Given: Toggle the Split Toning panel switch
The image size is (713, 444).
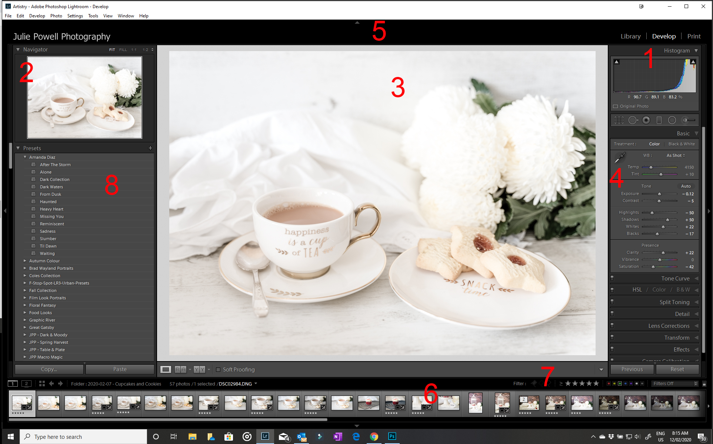Looking at the screenshot, I should [612, 301].
